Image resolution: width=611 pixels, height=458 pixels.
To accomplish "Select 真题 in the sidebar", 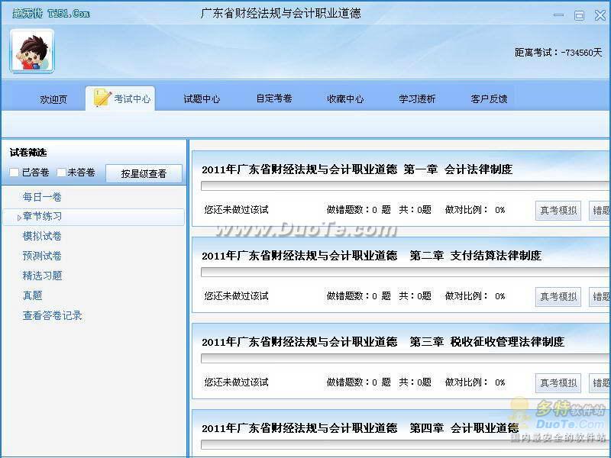I will coord(32,295).
